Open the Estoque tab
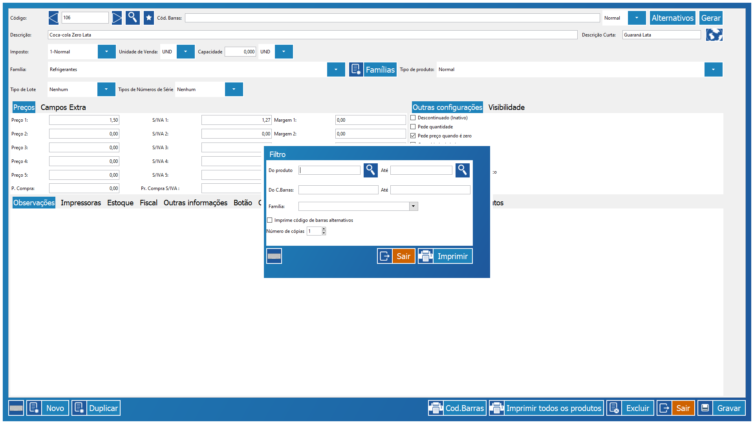Viewport: 754px width, 424px height. pyautogui.click(x=120, y=203)
